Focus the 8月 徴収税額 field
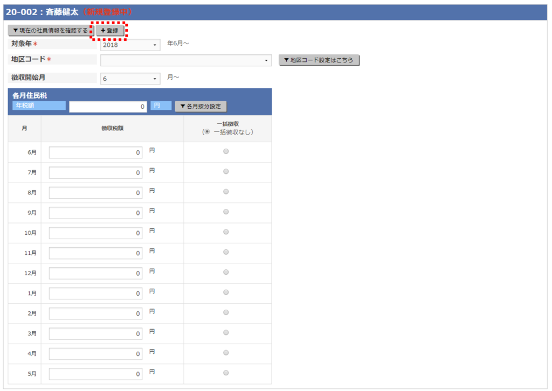The height and width of the screenshot is (391, 552). 95,193
